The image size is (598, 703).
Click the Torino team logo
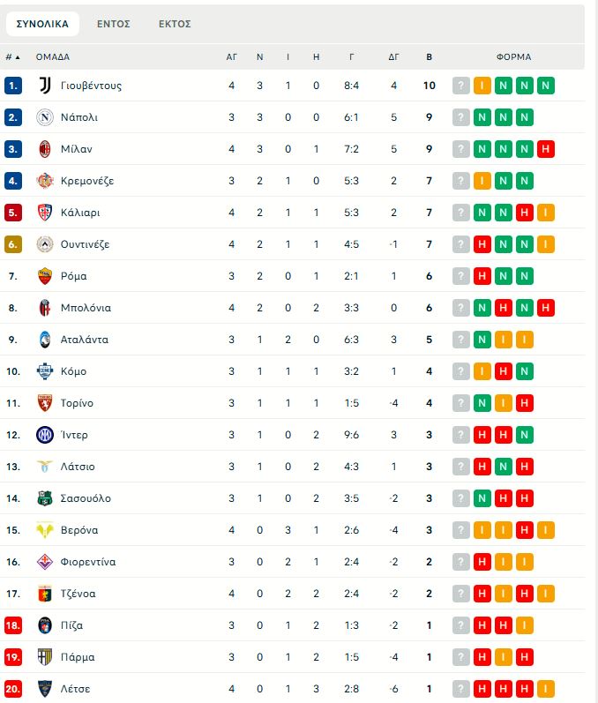click(45, 403)
